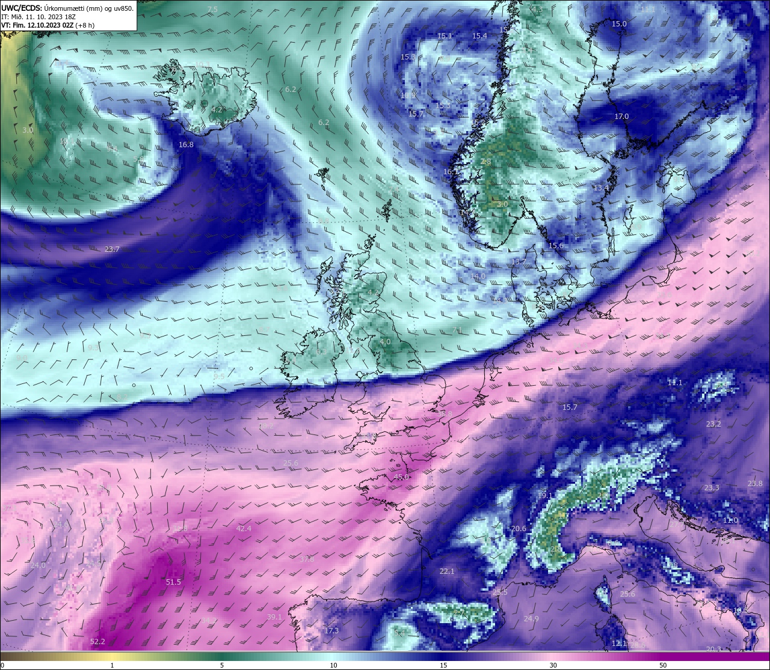Image resolution: width=770 pixels, height=670 pixels.
Task: Select the 7.5 value at the top
Action: tap(213, 10)
